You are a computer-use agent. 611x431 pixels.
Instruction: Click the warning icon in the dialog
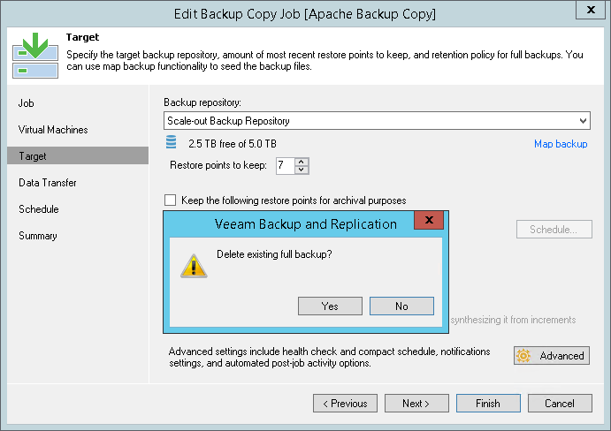(x=193, y=265)
